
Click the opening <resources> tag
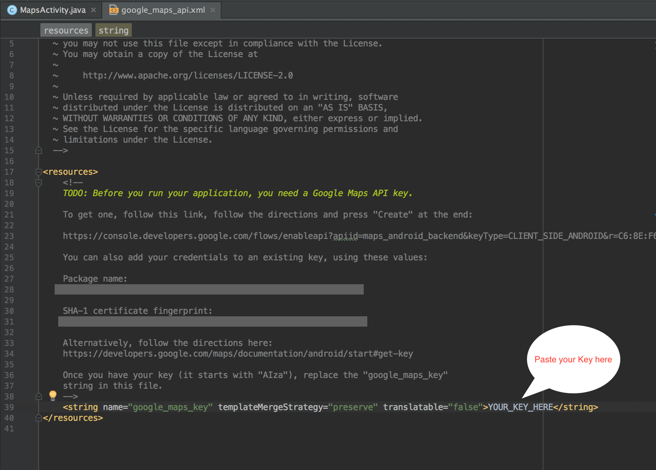[70, 172]
